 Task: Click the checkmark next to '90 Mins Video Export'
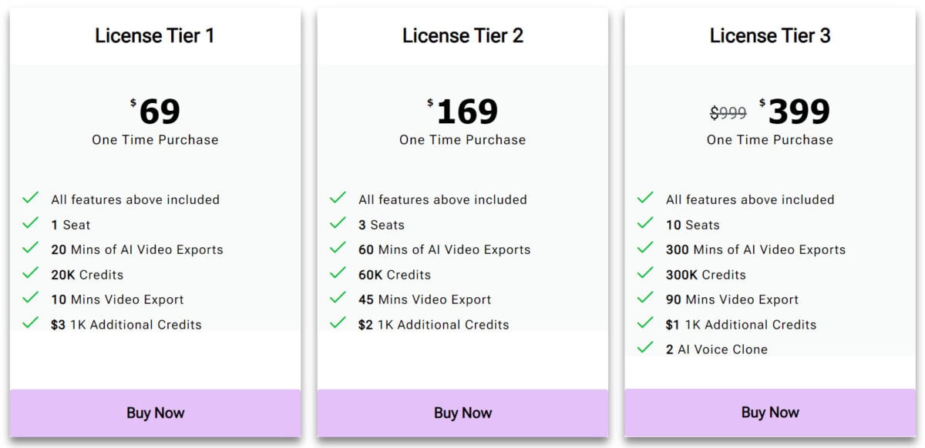[x=645, y=299]
